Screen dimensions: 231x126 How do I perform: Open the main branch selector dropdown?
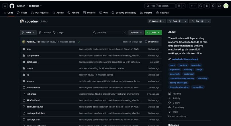tap(28, 32)
